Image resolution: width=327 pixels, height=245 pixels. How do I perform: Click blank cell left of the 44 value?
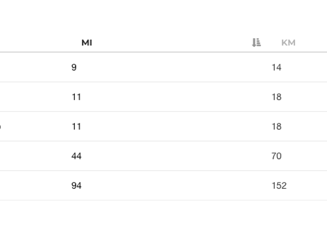point(35,156)
